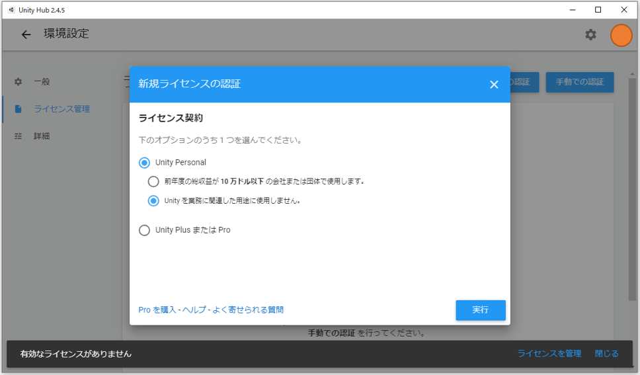This screenshot has width=640, height=375.
Task: Click the Unity Hub title bar icon
Action: pyautogui.click(x=11, y=10)
